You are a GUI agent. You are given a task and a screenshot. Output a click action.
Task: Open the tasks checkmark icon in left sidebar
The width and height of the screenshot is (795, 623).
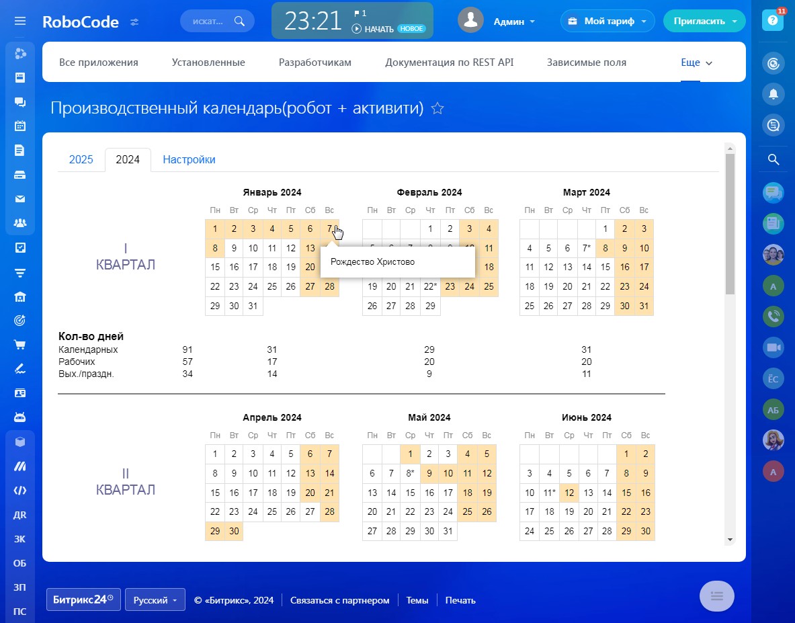19,247
